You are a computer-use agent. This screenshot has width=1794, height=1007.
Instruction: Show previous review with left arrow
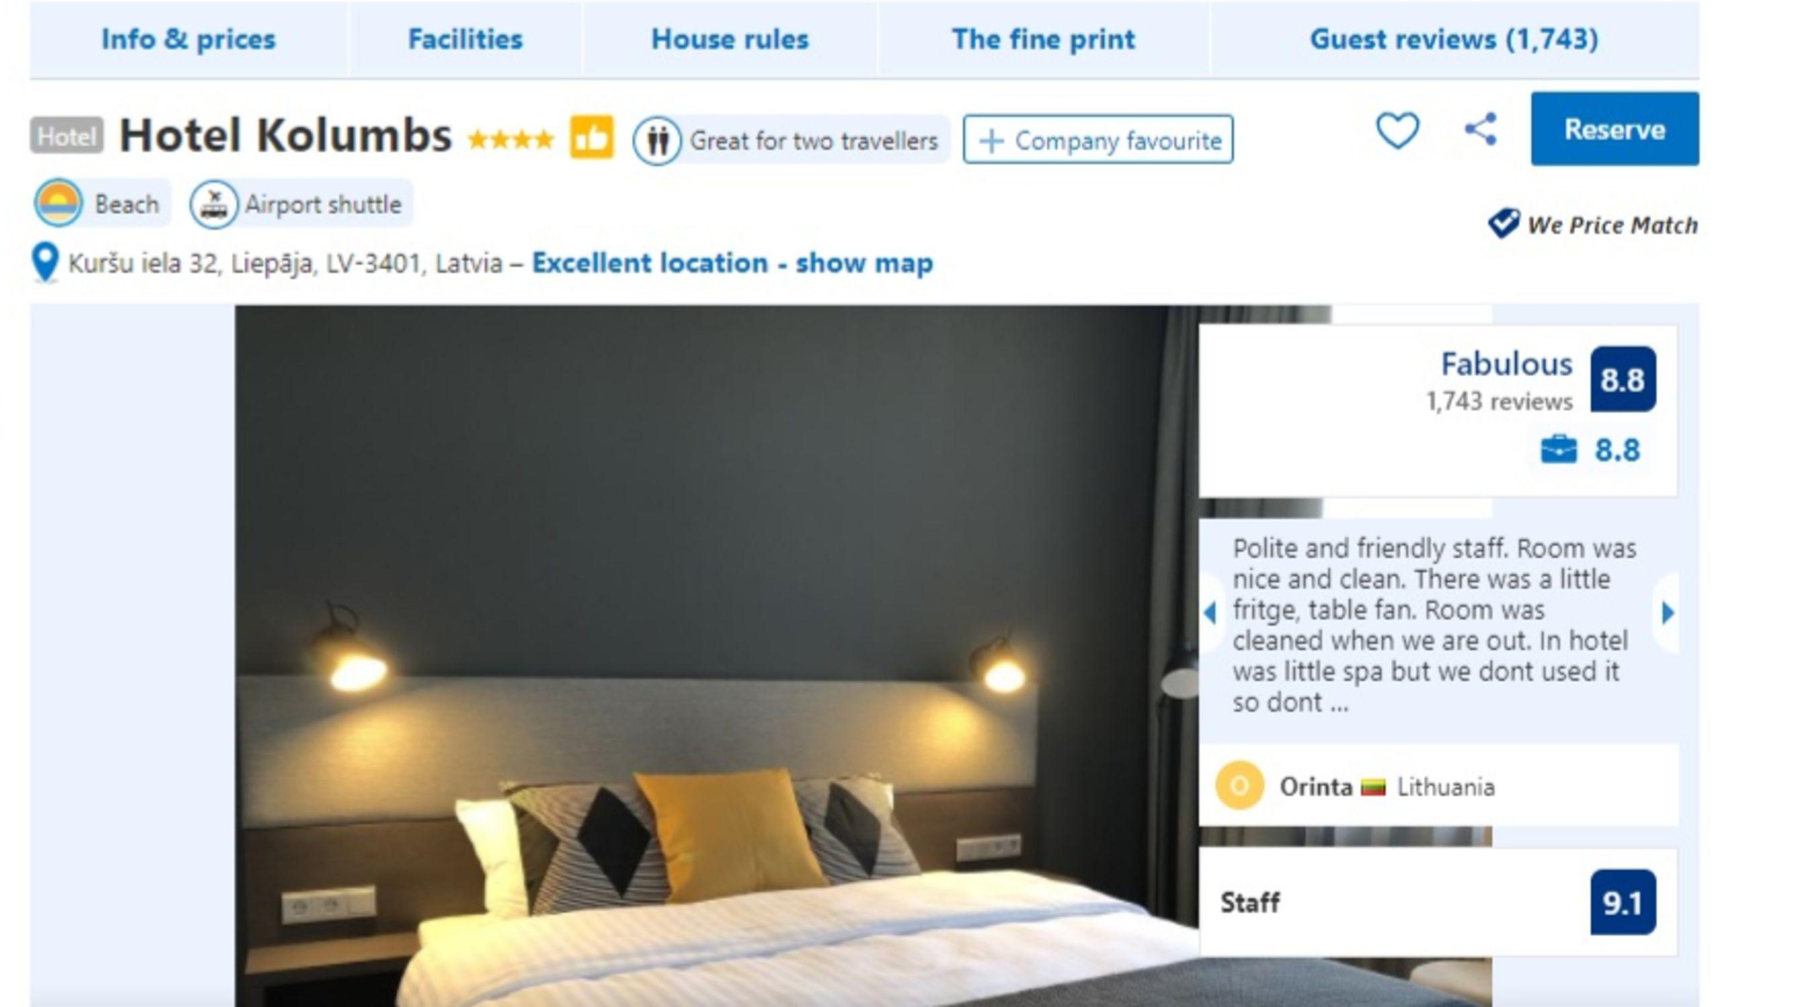1211,612
